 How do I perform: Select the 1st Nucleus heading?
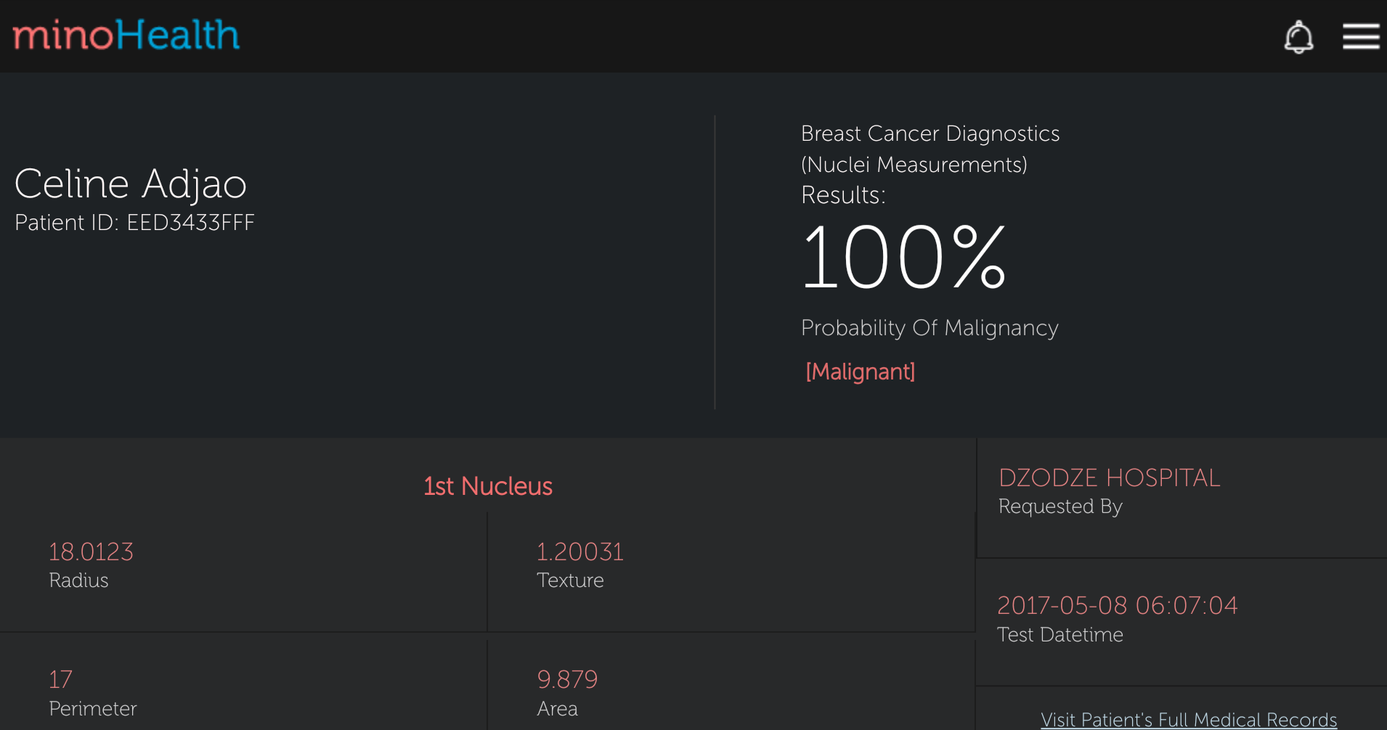[x=488, y=486]
